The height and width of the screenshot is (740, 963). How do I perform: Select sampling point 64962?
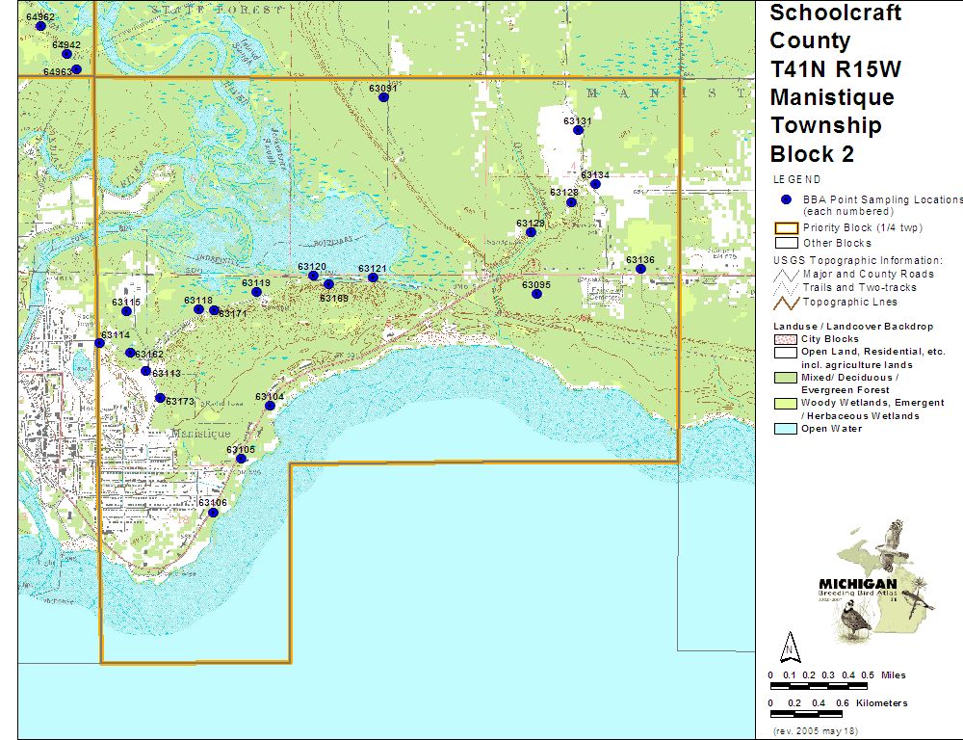point(40,26)
